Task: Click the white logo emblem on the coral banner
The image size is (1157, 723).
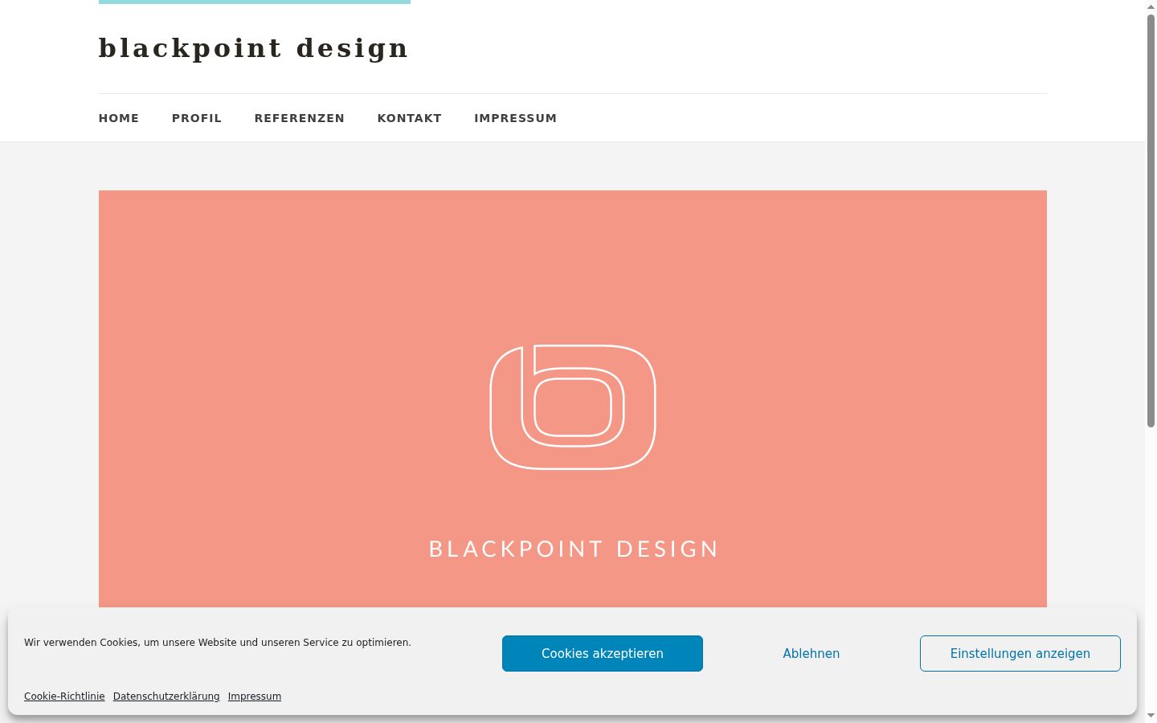Action: (x=573, y=407)
